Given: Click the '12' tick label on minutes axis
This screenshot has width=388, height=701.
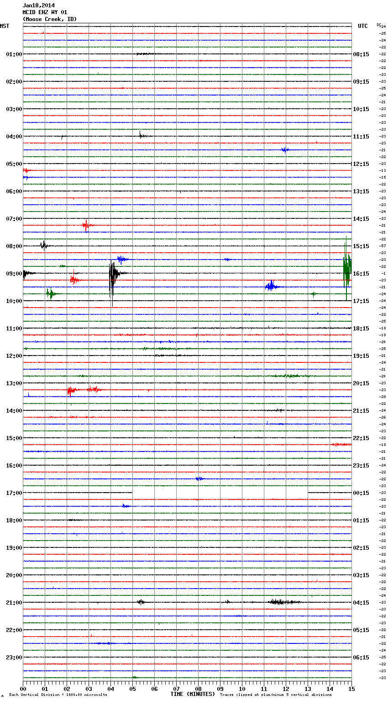Looking at the screenshot, I should [286, 689].
